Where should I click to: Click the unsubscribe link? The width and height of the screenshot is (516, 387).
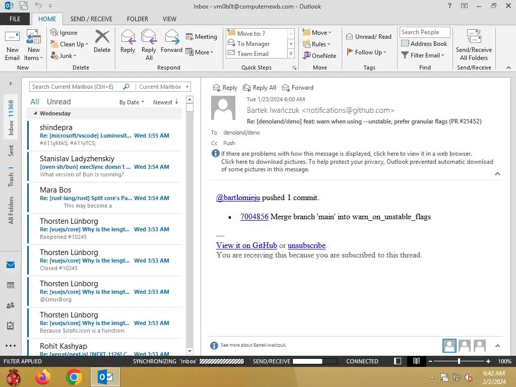pos(306,245)
